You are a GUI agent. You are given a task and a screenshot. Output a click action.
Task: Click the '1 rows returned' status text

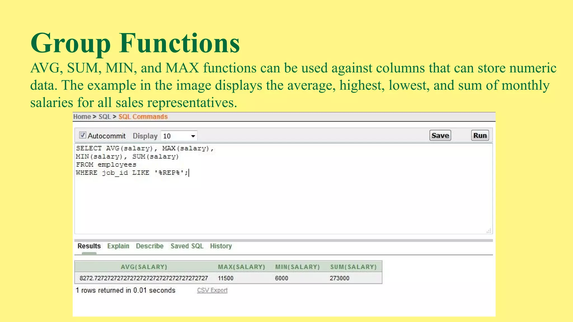pyautogui.click(x=126, y=290)
